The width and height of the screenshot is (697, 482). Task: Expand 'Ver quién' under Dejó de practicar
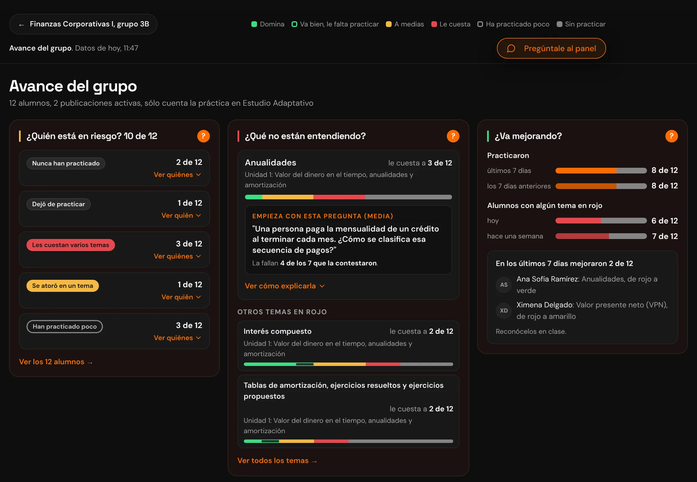[181, 216]
